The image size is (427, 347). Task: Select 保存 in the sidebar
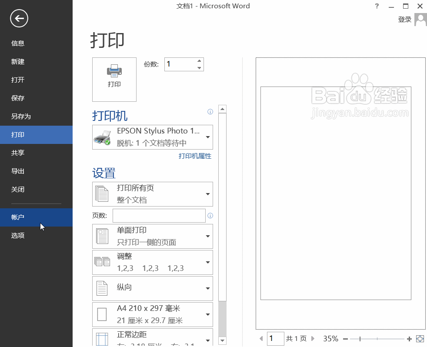36,98
